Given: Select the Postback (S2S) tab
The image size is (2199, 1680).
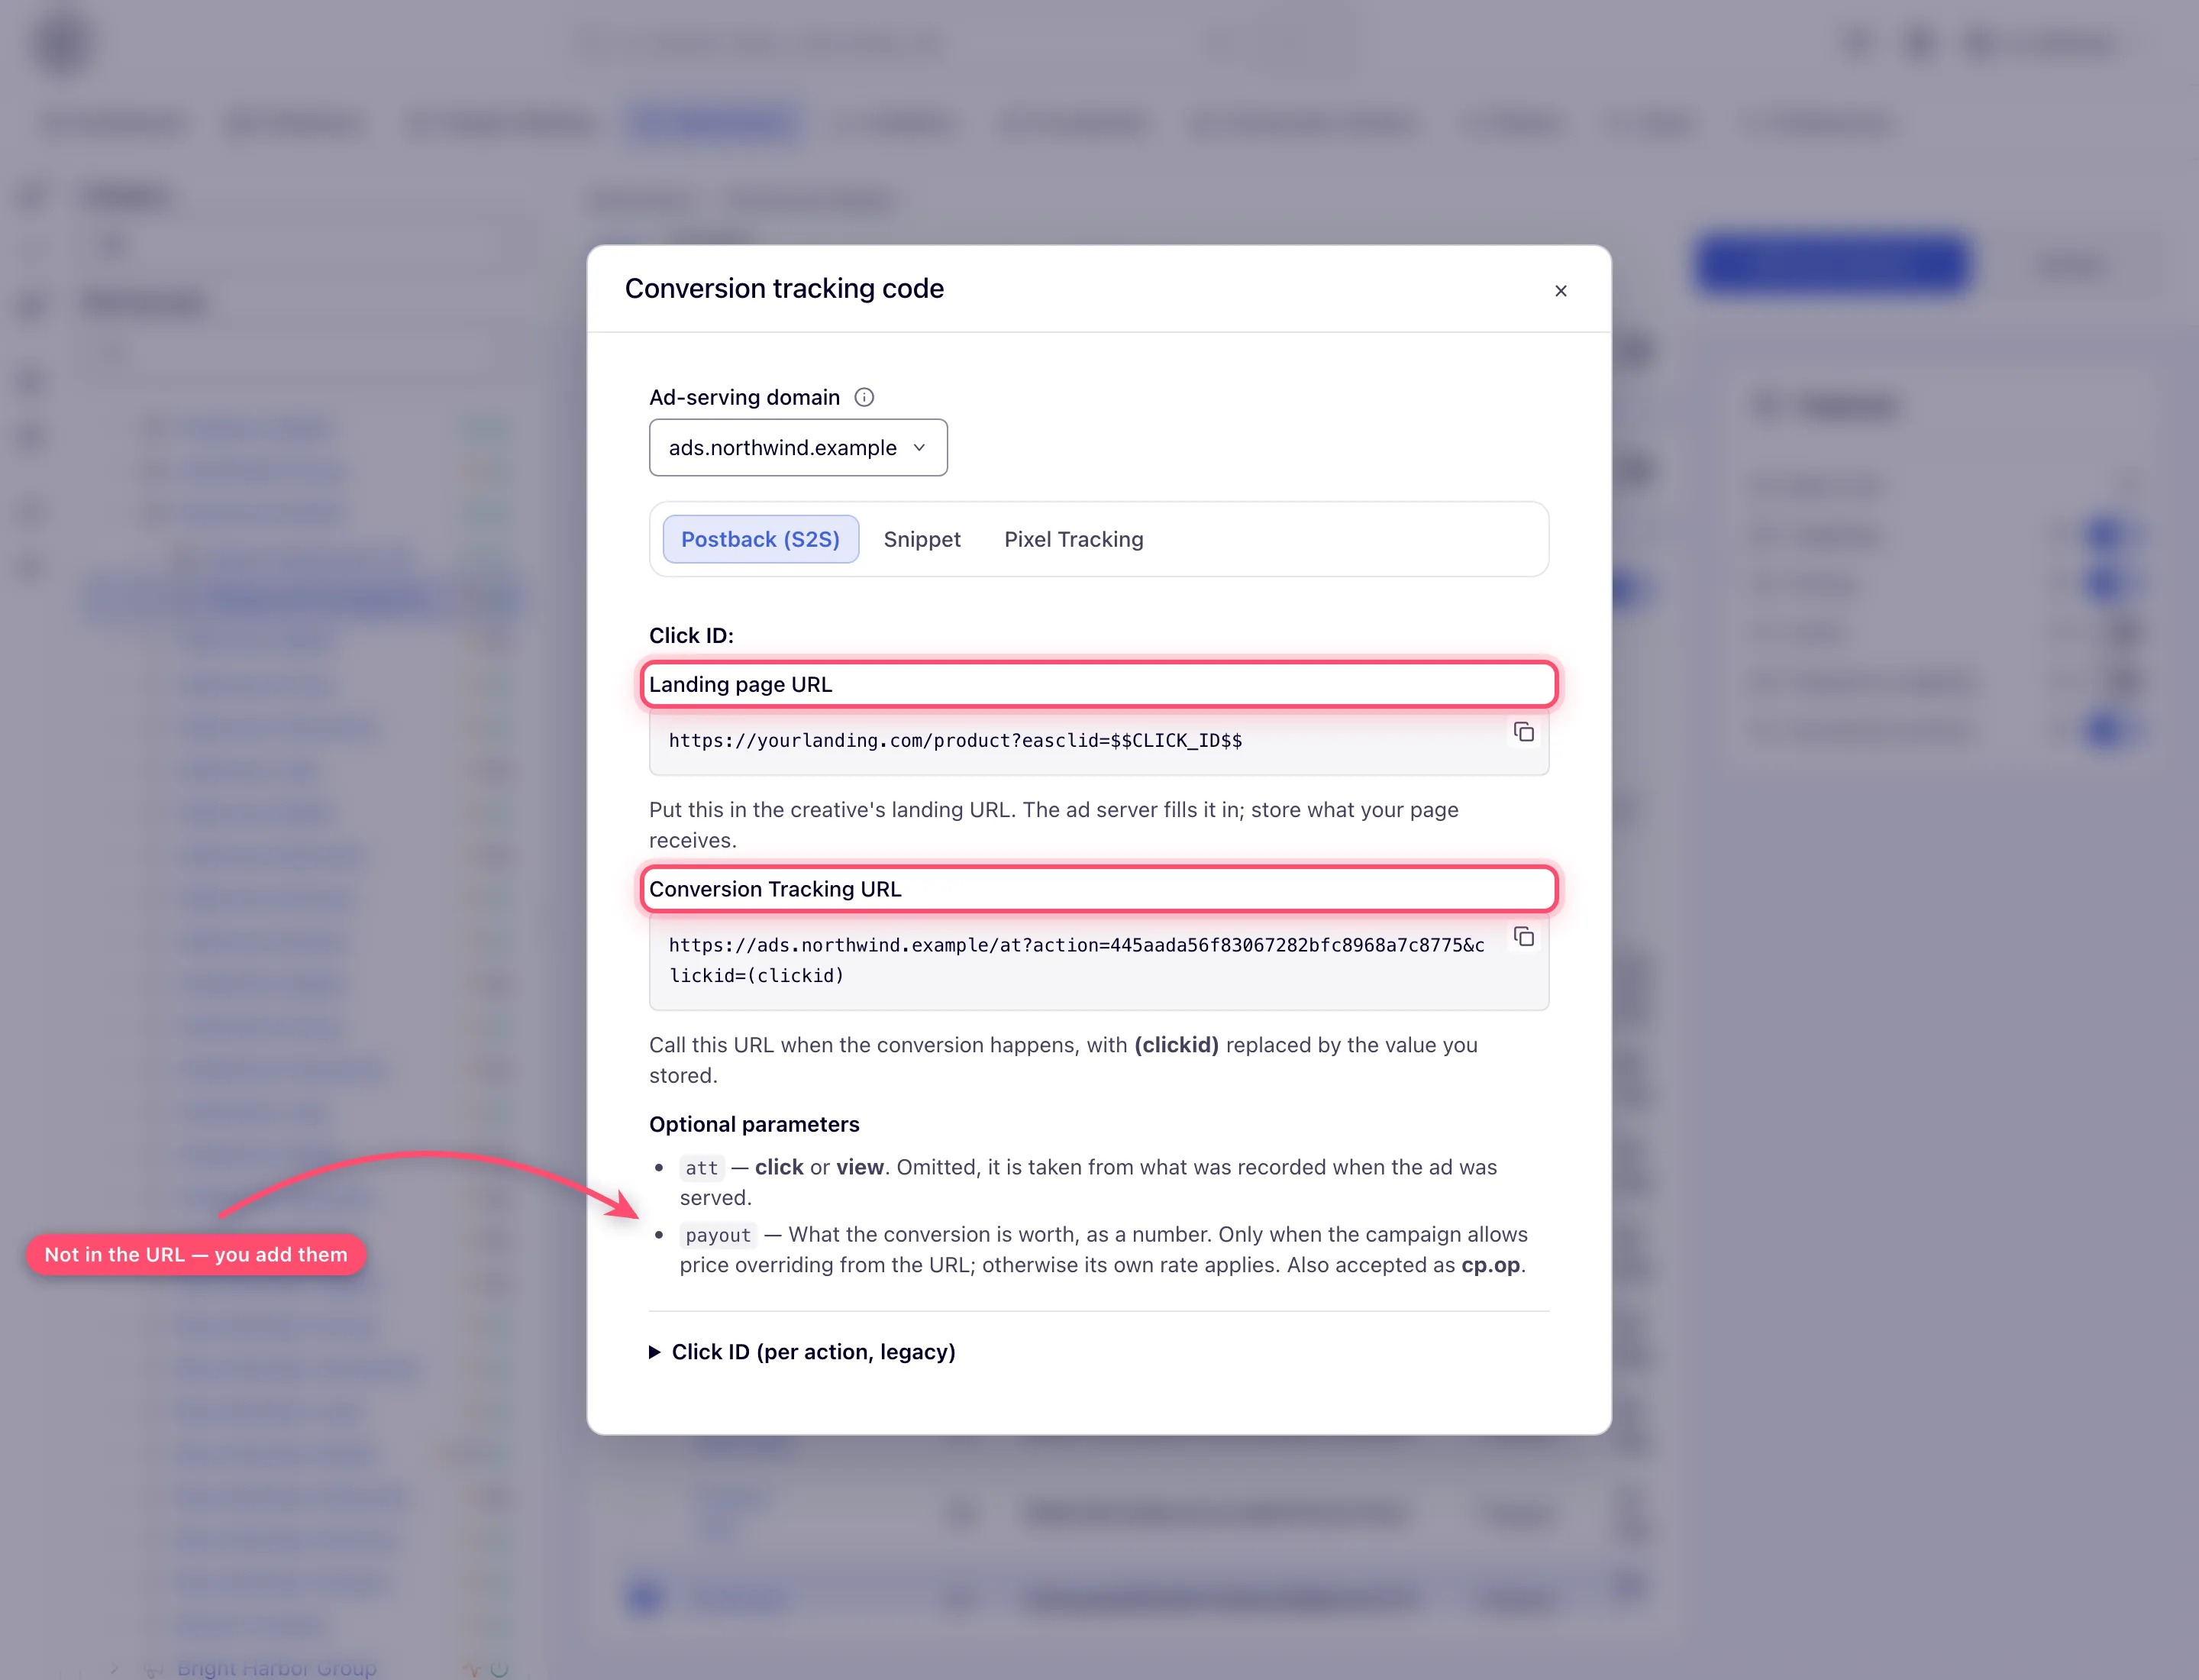Looking at the screenshot, I should 760,539.
